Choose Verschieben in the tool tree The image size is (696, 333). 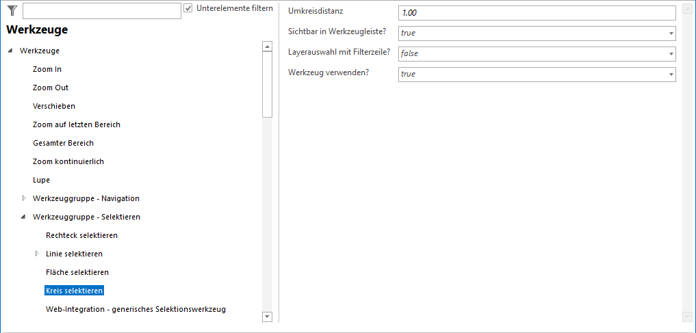click(54, 106)
